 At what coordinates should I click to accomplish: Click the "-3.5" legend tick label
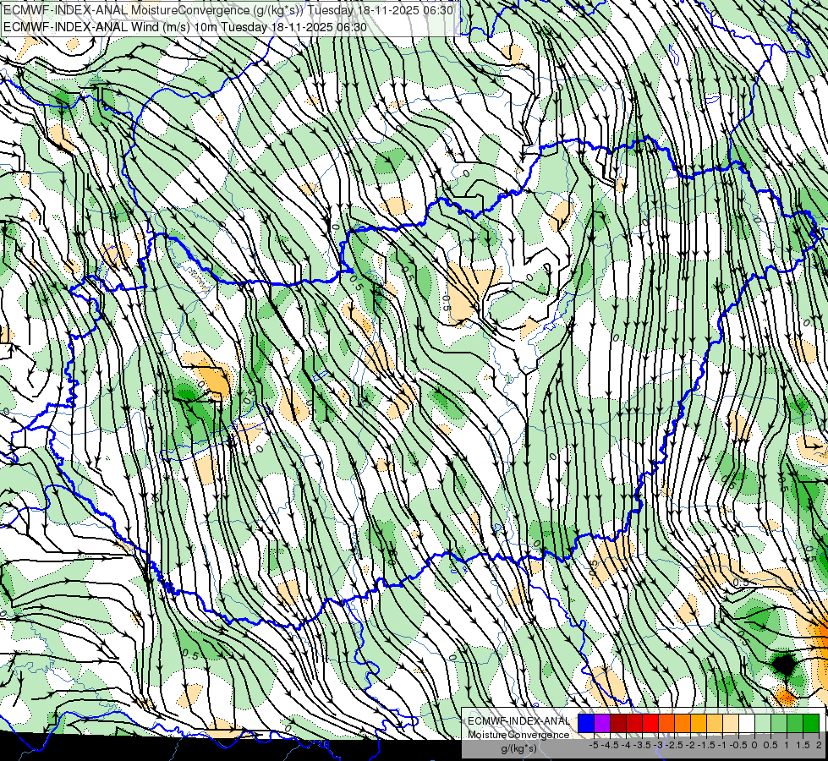(x=642, y=745)
